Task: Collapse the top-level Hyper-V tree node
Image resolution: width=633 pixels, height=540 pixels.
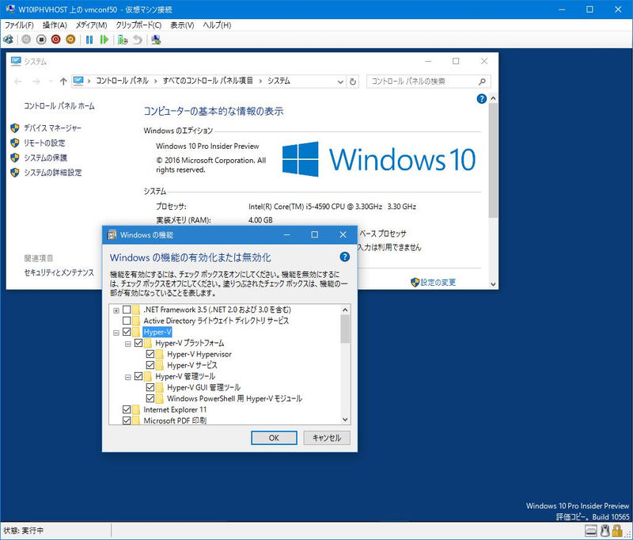Action: 116,333
